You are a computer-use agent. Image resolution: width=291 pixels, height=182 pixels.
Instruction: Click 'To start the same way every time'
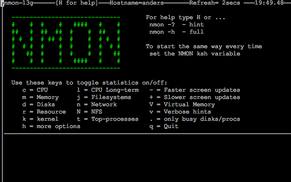204,46
